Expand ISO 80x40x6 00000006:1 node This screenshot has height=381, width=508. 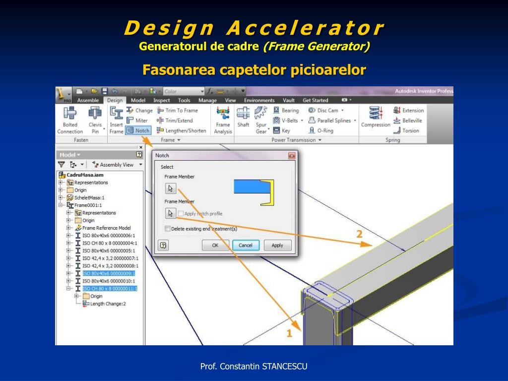[68, 236]
